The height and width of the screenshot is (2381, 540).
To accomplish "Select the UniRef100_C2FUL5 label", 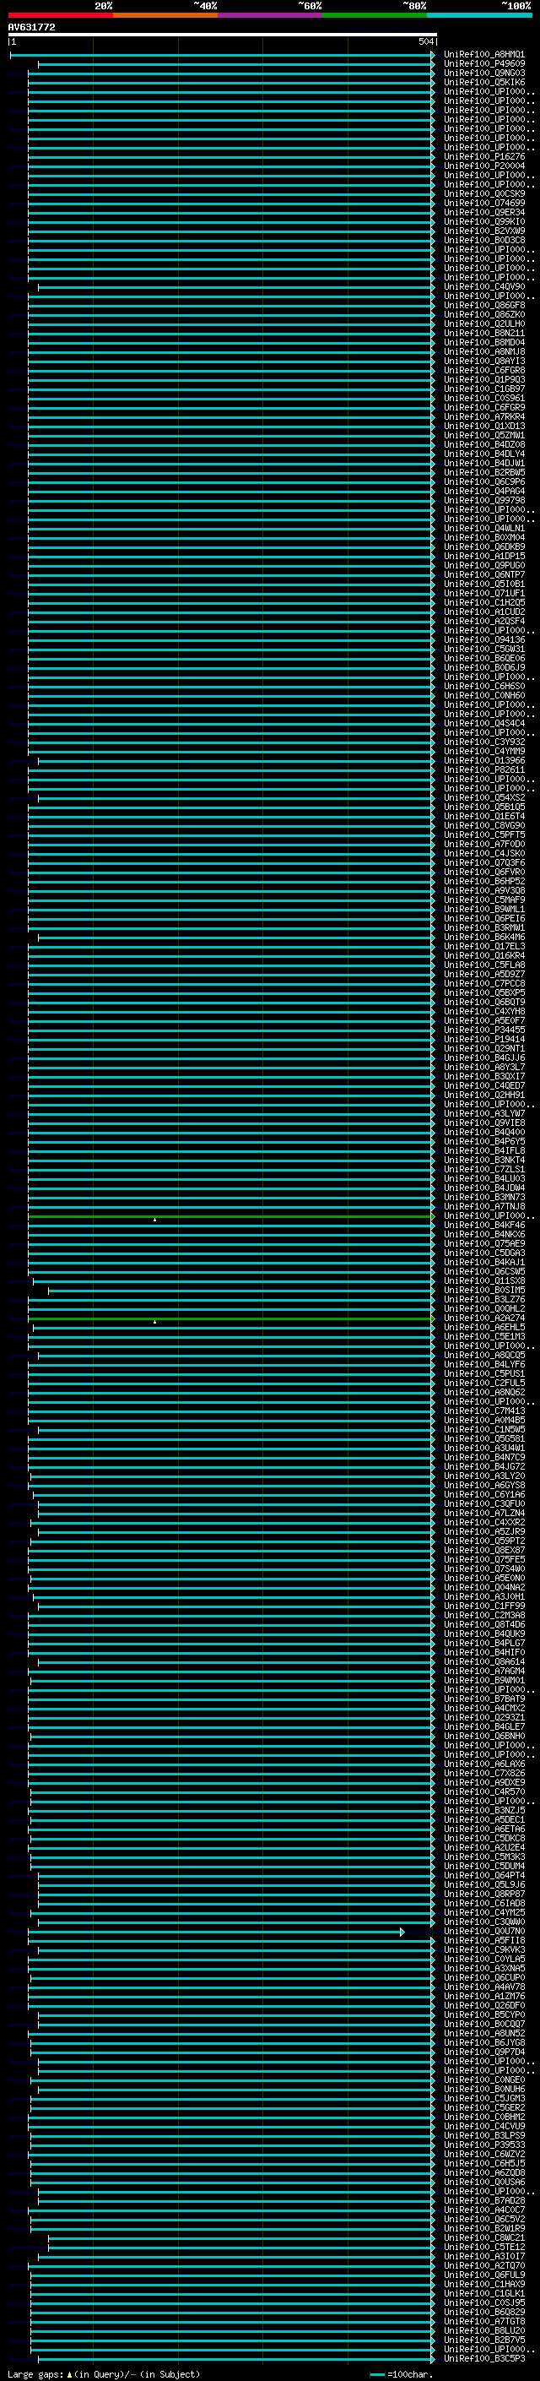I will pos(484,1383).
